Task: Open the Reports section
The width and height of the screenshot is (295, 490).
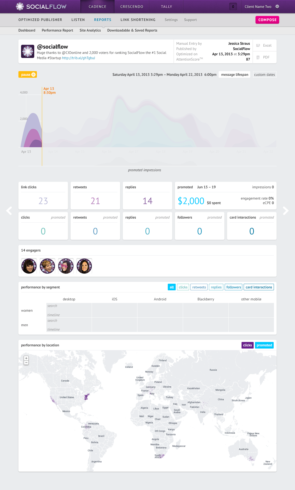Action: (103, 20)
